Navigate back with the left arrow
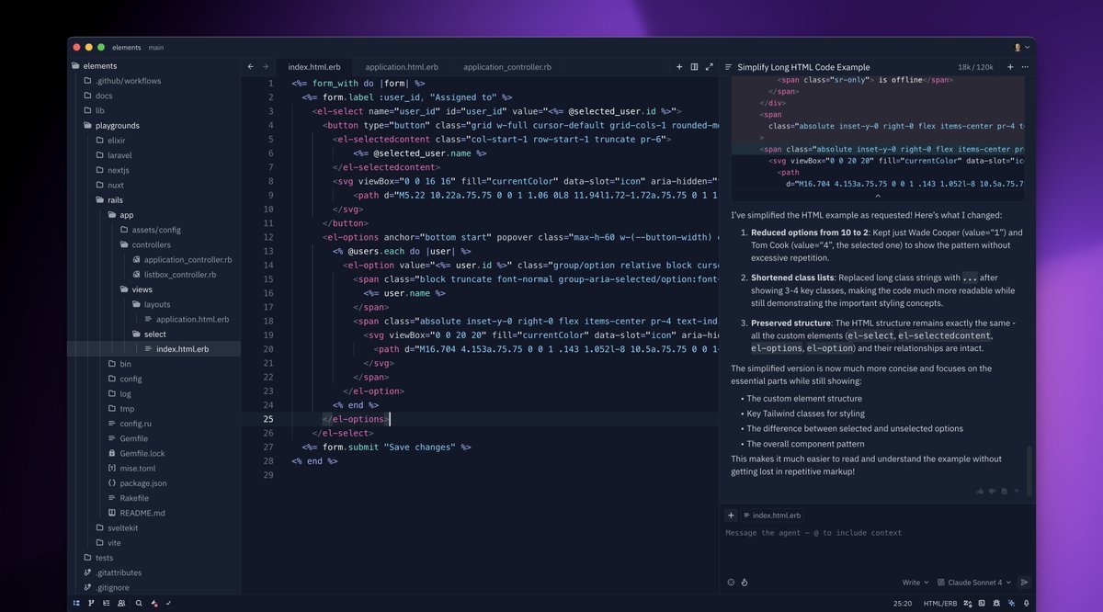 click(x=251, y=67)
